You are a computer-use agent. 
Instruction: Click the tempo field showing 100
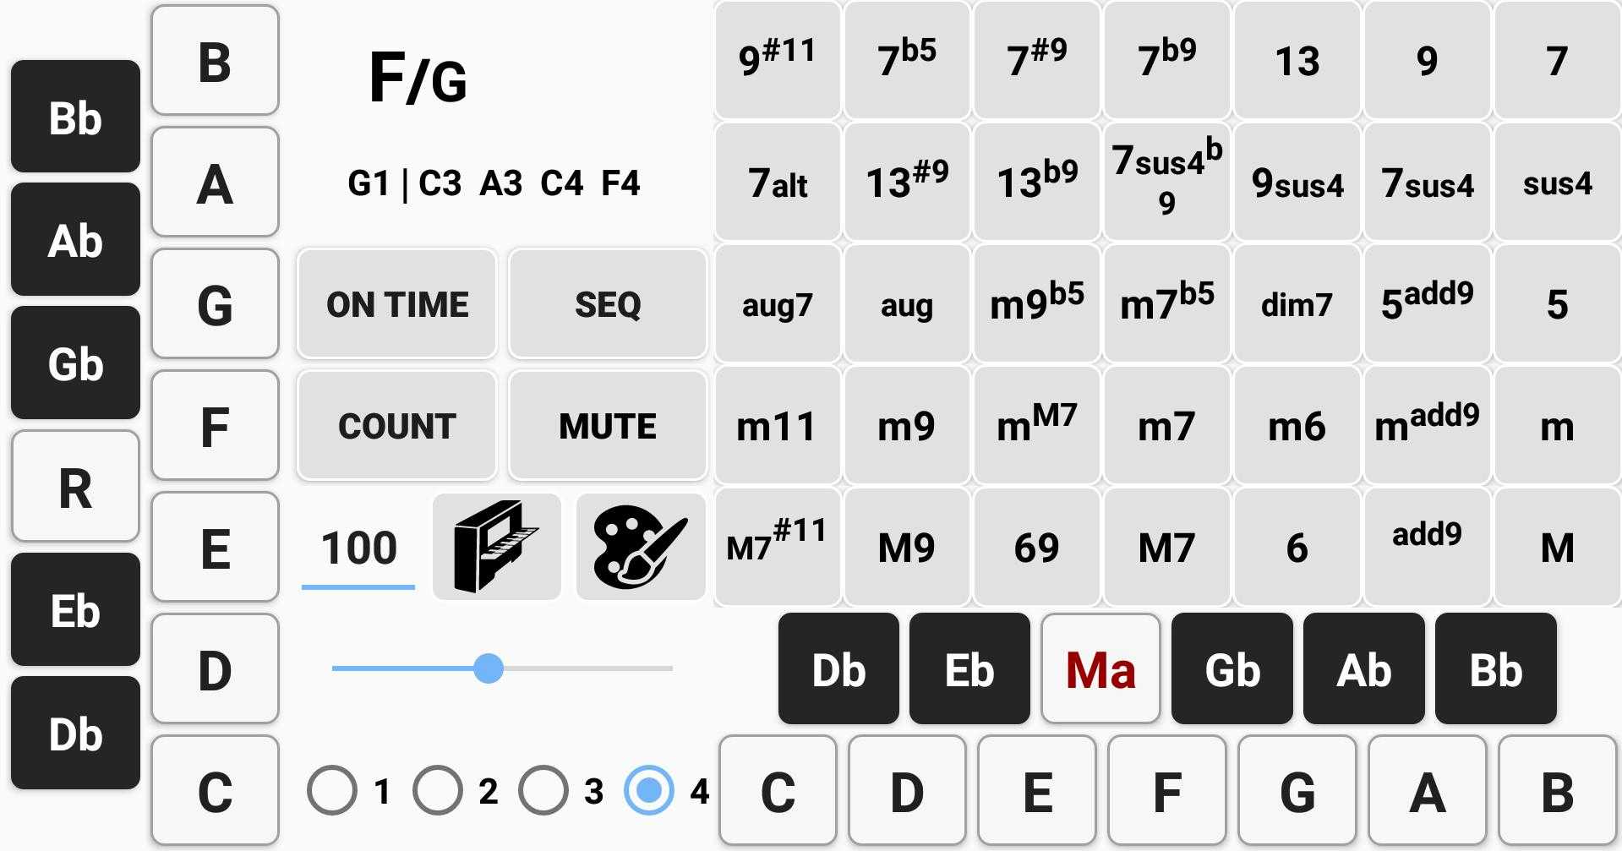[x=358, y=547]
